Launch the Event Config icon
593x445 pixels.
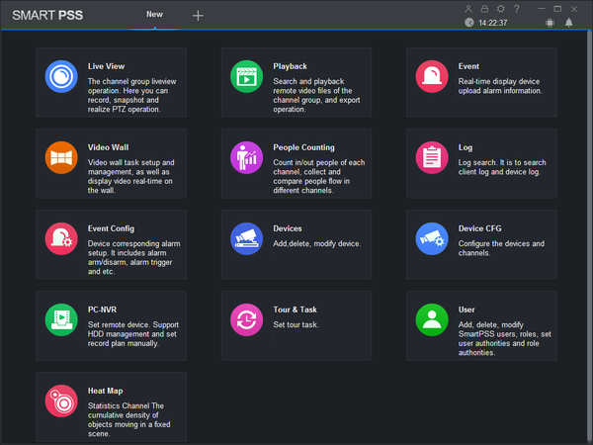click(61, 238)
